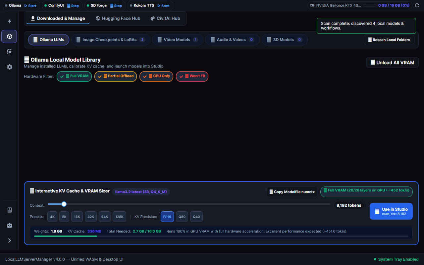Click the 8,192 tokens value

pos(349,205)
